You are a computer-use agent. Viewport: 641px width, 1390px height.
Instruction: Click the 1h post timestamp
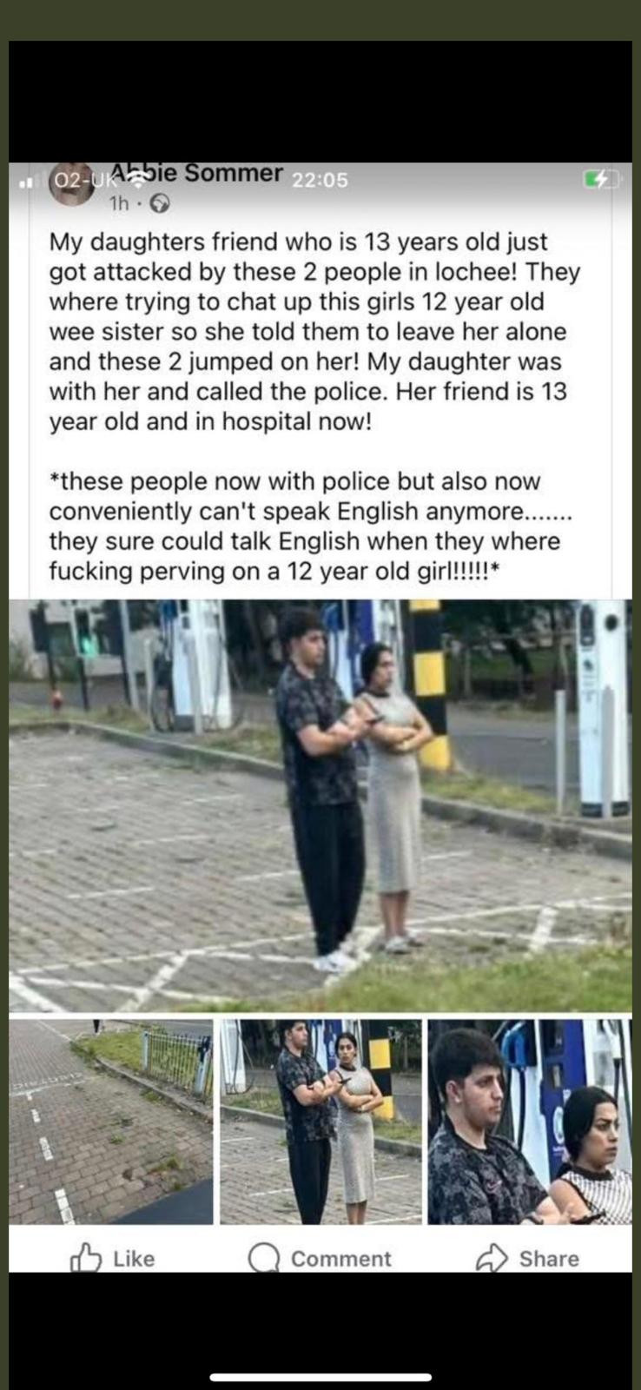(119, 204)
